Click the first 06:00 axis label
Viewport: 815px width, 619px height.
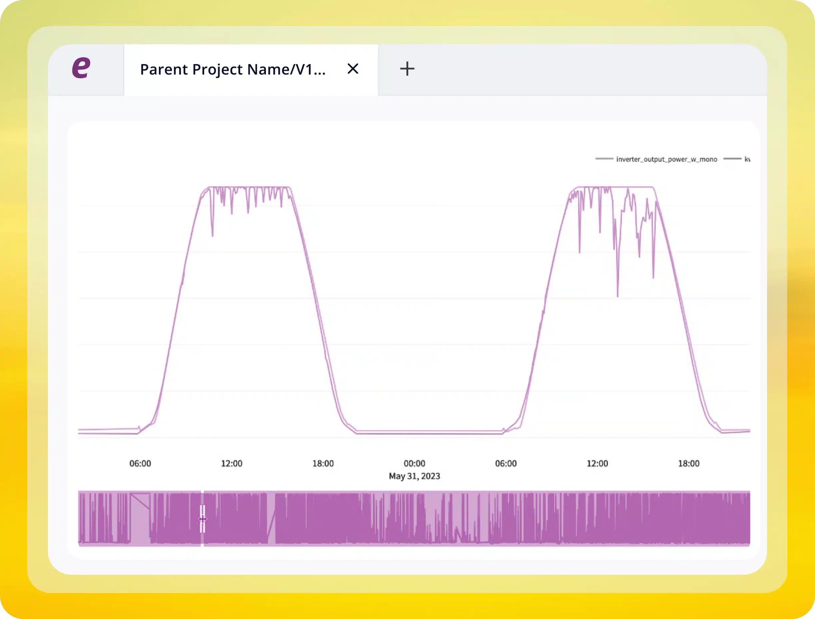(x=140, y=463)
